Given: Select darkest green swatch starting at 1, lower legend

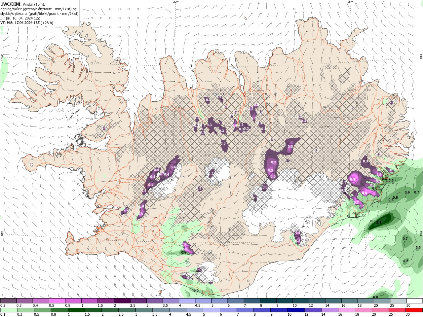Looking at the screenshot, I should click(x=76, y=310).
